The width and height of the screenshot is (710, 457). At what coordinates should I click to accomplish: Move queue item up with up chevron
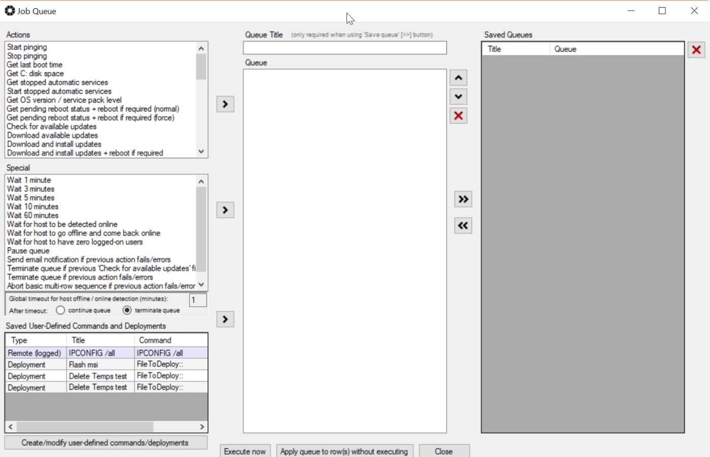[458, 78]
